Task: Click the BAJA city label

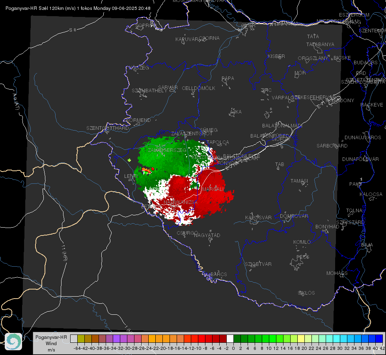Action: click(367, 245)
